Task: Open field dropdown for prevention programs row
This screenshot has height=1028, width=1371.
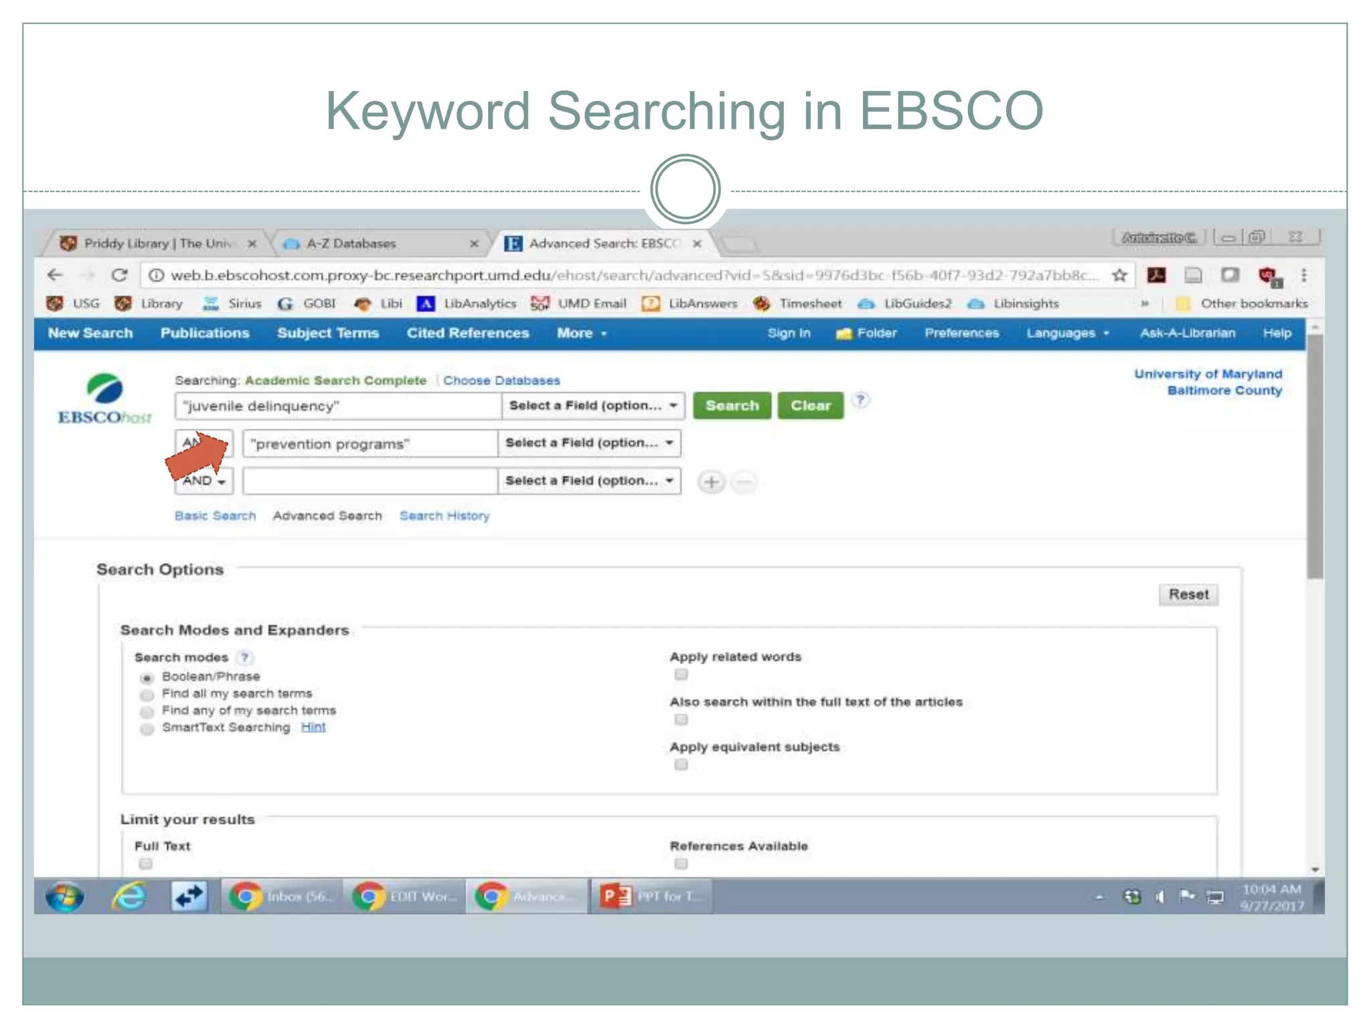Action: [589, 443]
